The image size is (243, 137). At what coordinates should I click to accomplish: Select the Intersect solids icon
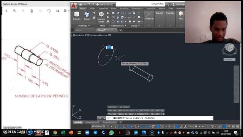pyautogui.click(x=113, y=21)
